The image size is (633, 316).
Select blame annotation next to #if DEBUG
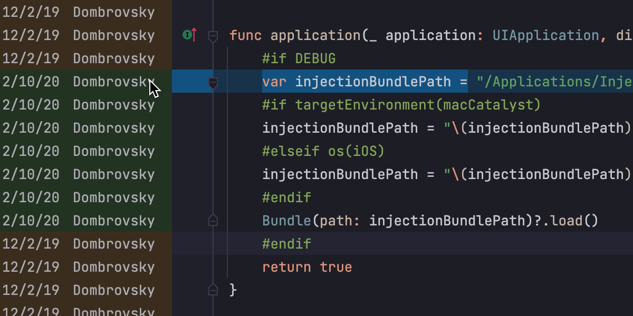[79, 58]
